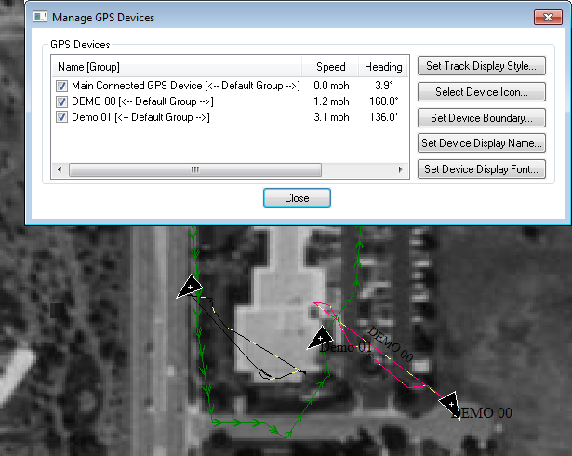Click the horizontal scrollbar thumb in the device list
Viewport: 572px width, 456px height.
(x=195, y=170)
